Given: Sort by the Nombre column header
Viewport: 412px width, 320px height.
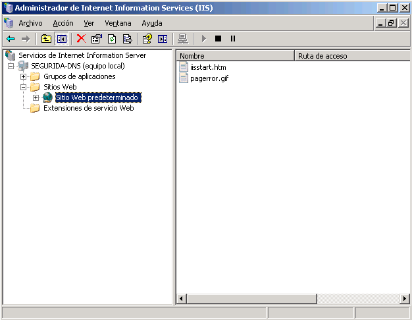Looking at the screenshot, I should click(234, 56).
